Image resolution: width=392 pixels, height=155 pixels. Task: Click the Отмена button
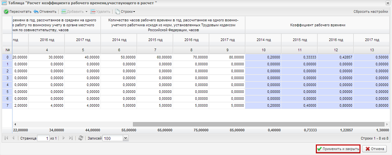pos(375,149)
